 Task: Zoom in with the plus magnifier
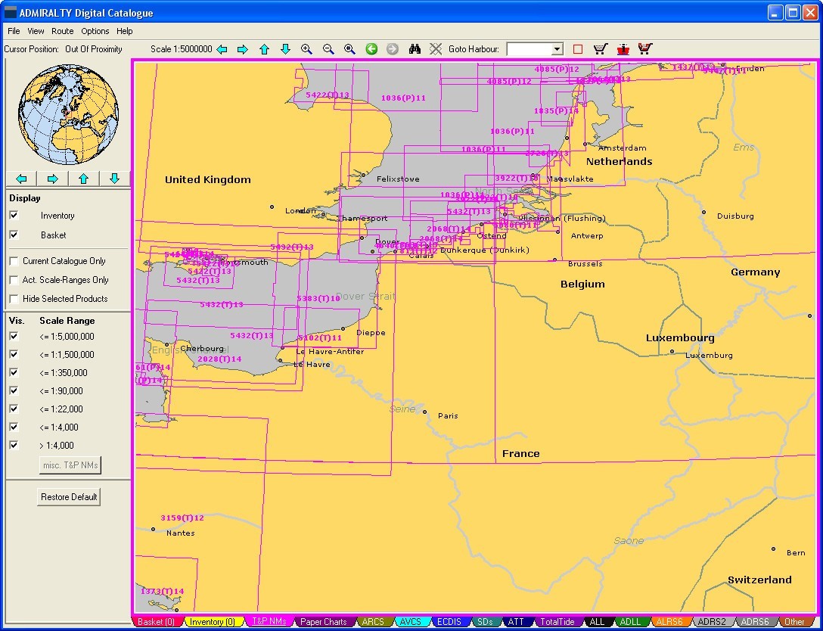[x=306, y=49]
